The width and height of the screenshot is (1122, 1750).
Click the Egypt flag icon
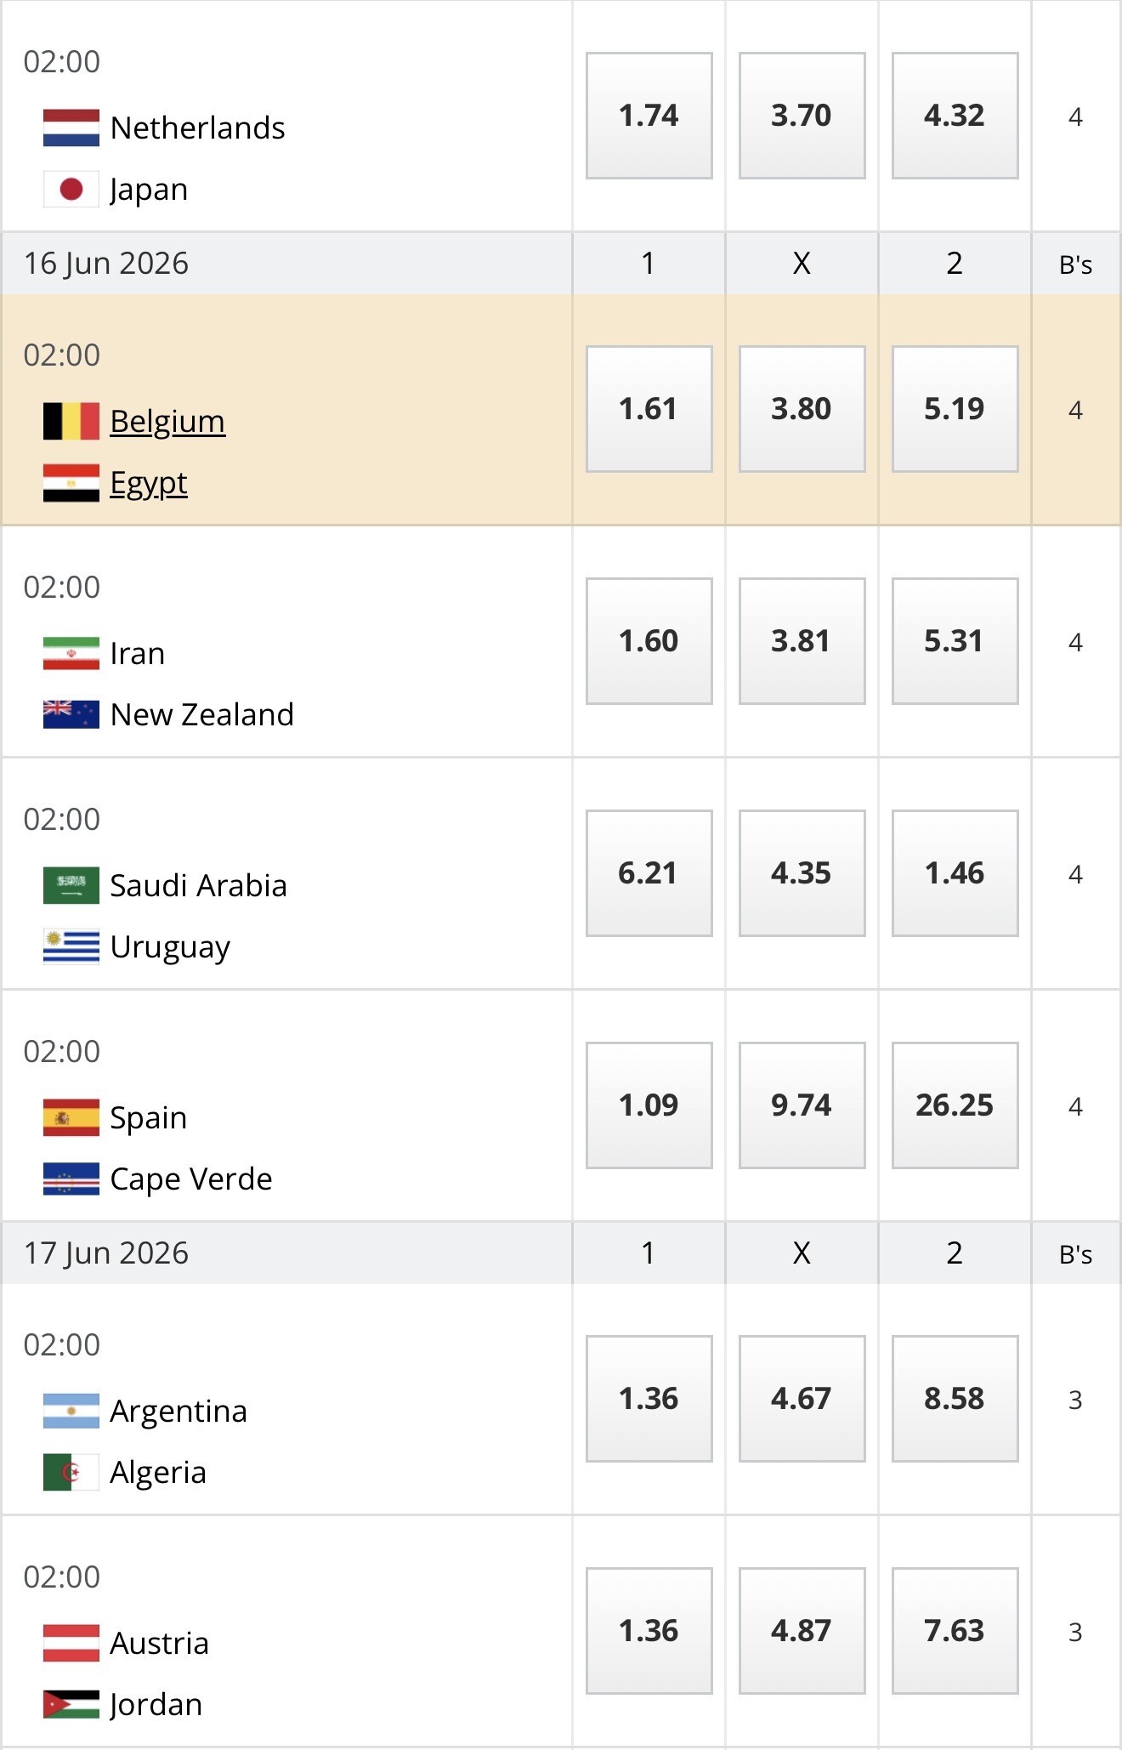71,483
